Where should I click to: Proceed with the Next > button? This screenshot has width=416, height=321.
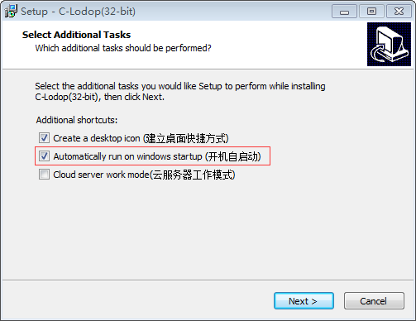pos(304,301)
